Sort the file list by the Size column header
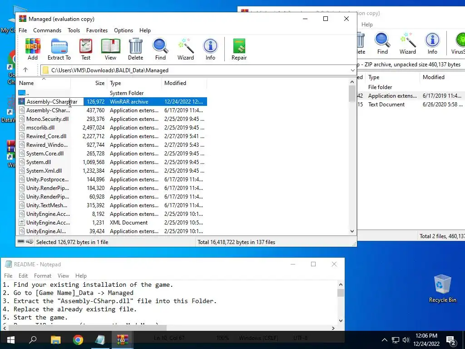Screen dimensions: 465x349 89,83
